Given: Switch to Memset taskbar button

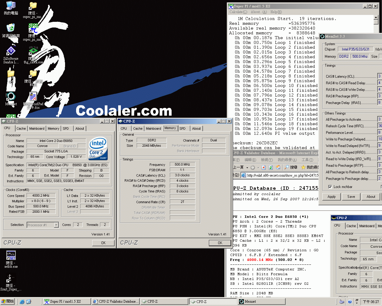Looking at the screenshot, I should [x=261, y=302].
